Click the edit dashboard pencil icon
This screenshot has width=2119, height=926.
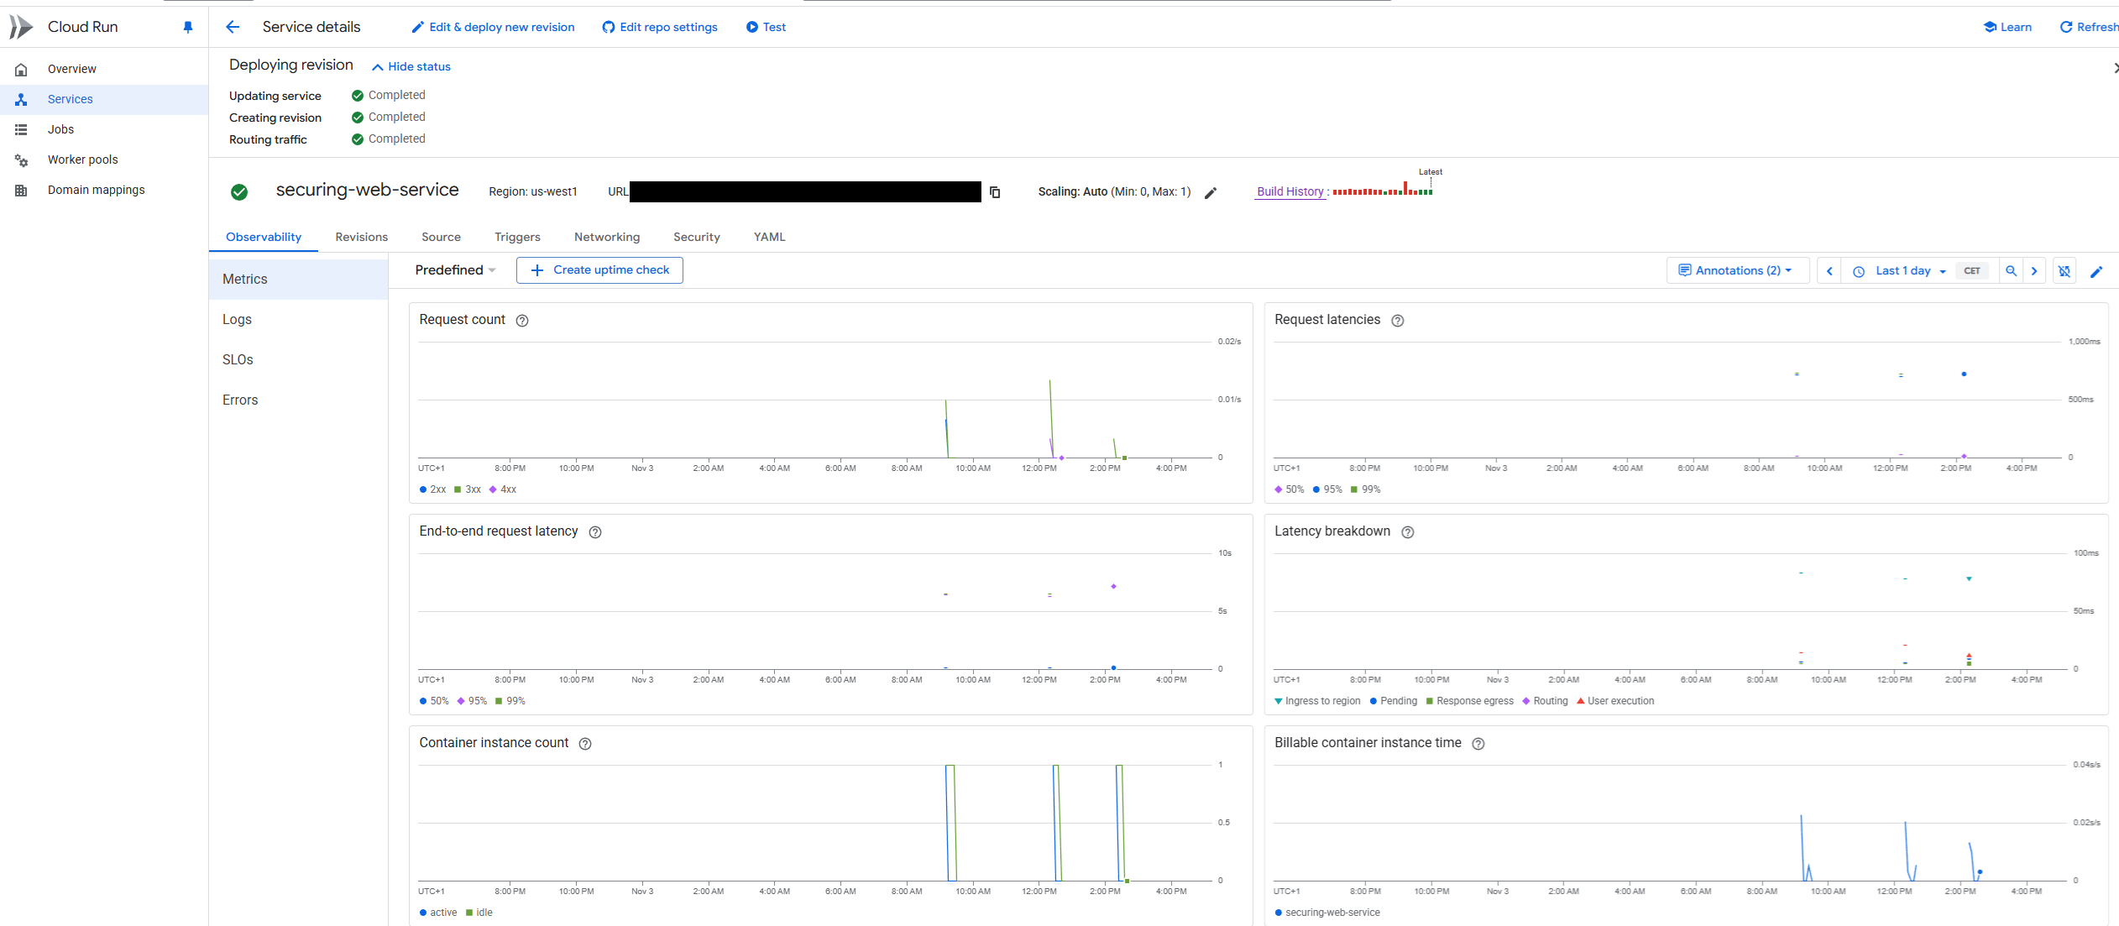(2095, 271)
